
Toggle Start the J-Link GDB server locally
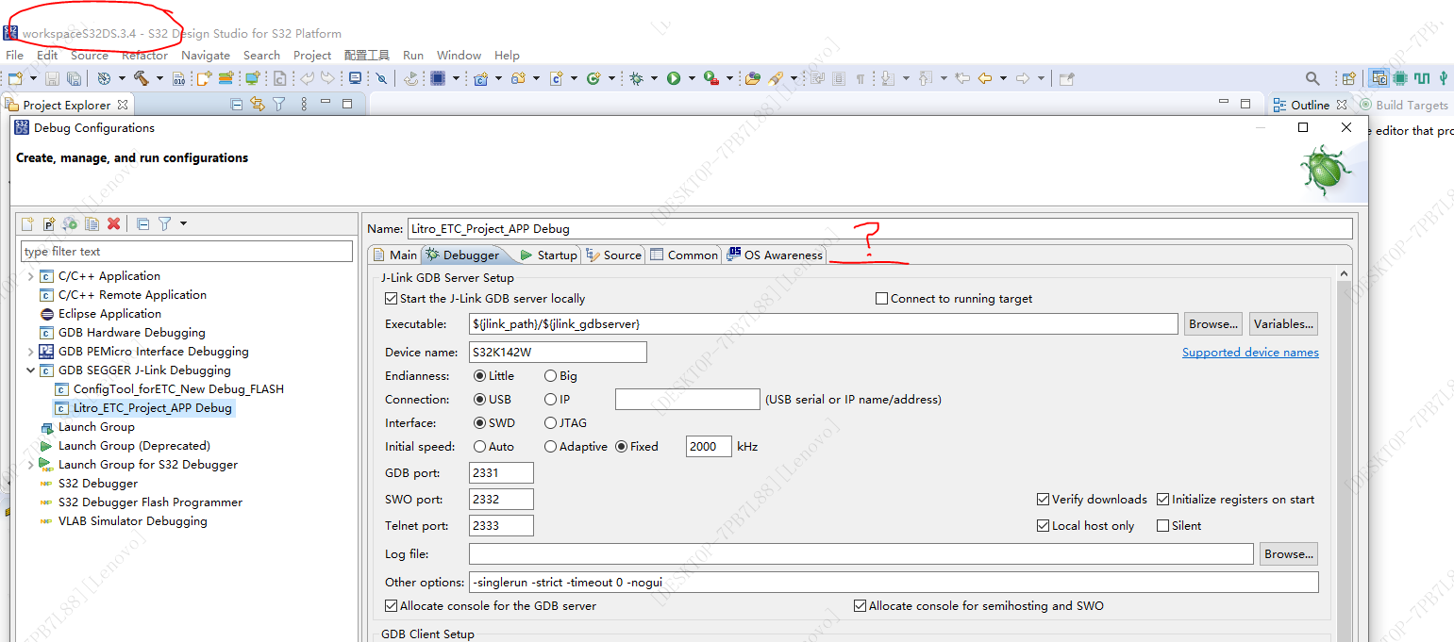click(x=391, y=299)
